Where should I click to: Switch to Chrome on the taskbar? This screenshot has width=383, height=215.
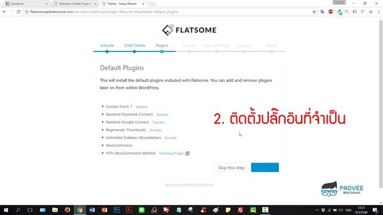click(80, 210)
